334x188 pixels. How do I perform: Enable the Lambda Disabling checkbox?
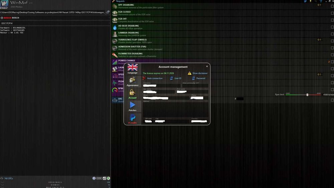coord(332,34)
